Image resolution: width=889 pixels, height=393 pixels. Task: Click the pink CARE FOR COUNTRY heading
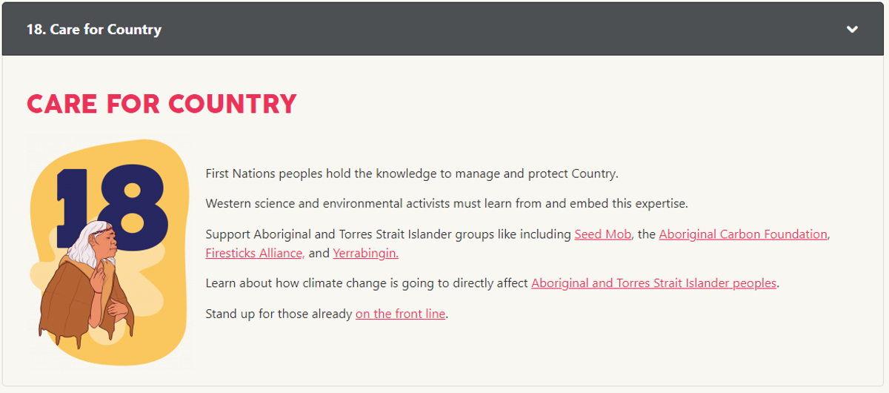pyautogui.click(x=162, y=103)
